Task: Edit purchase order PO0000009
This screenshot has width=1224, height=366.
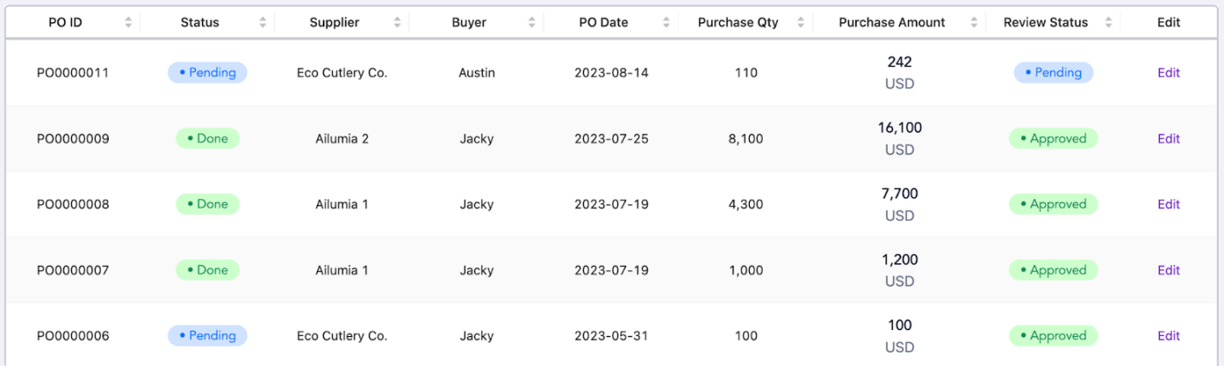Action: (x=1168, y=139)
